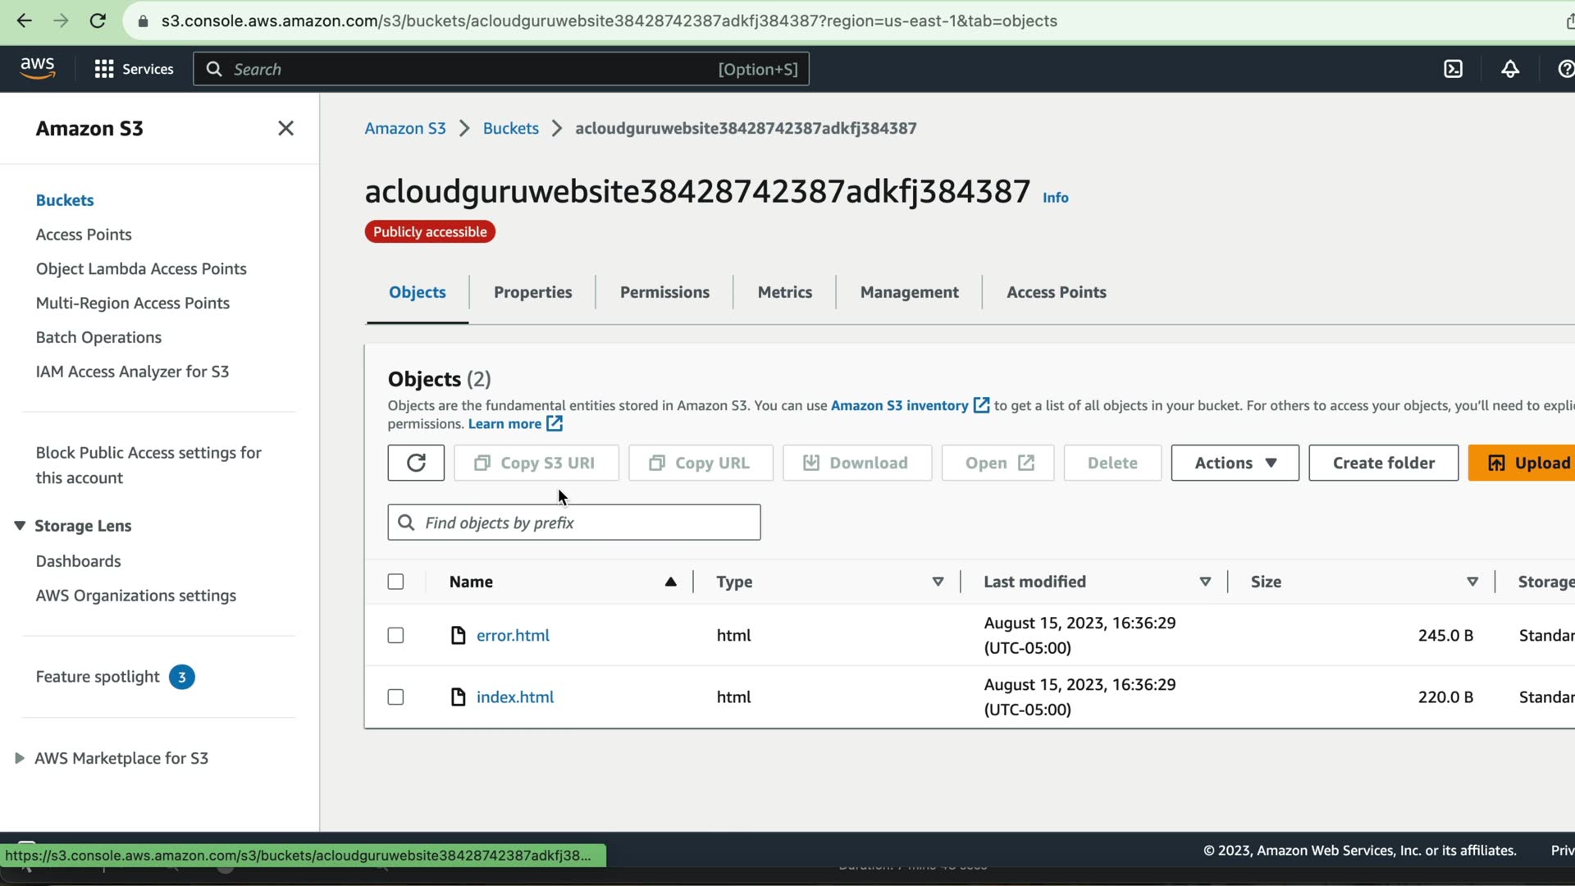Close the Amazon S3 sidebar
The image size is (1575, 886).
tap(285, 128)
